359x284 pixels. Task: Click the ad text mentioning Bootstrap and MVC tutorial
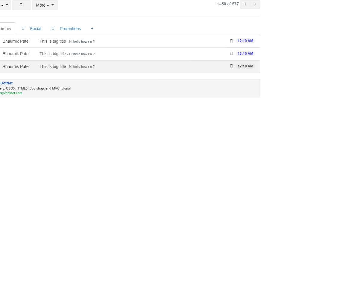pos(35,88)
